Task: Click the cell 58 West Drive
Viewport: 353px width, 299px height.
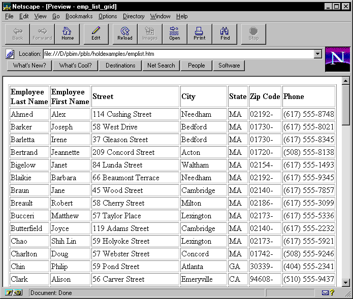Action: [135, 127]
